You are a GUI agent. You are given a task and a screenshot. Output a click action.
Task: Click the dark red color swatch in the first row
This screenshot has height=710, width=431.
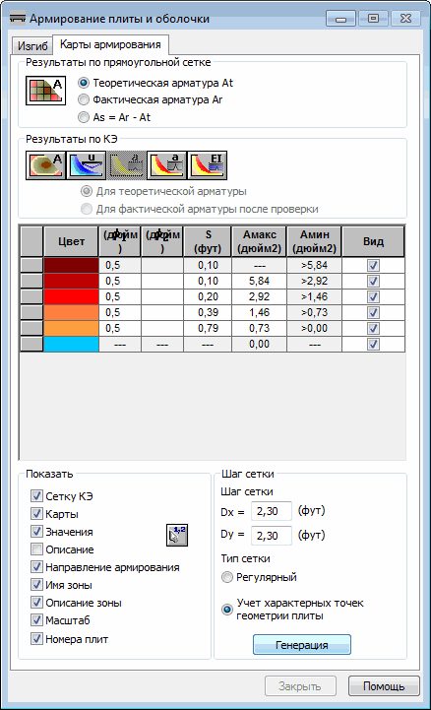click(72, 265)
